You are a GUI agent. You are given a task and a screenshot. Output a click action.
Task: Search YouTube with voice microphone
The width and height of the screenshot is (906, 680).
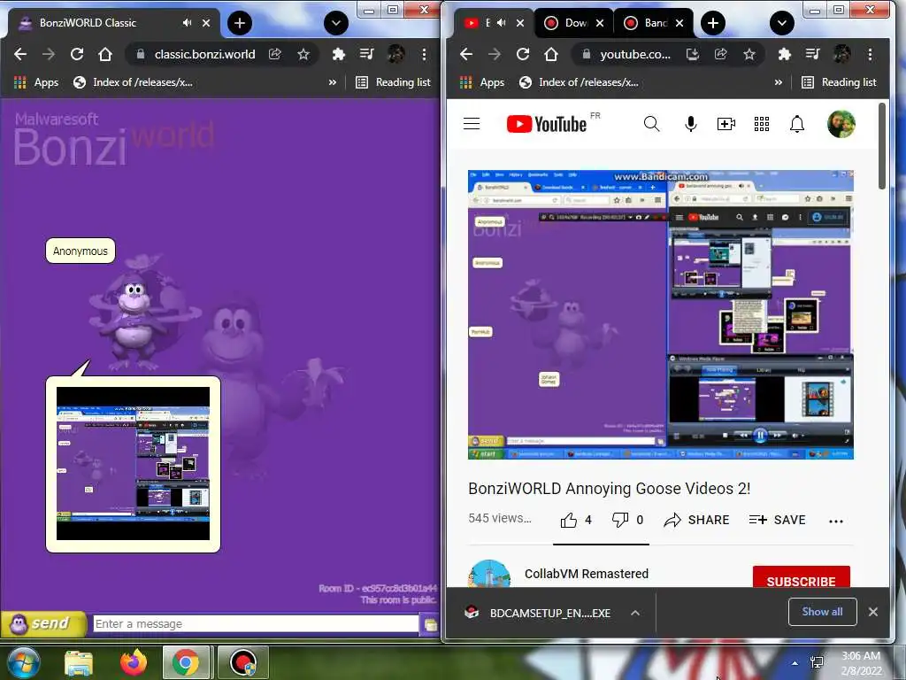(x=690, y=124)
